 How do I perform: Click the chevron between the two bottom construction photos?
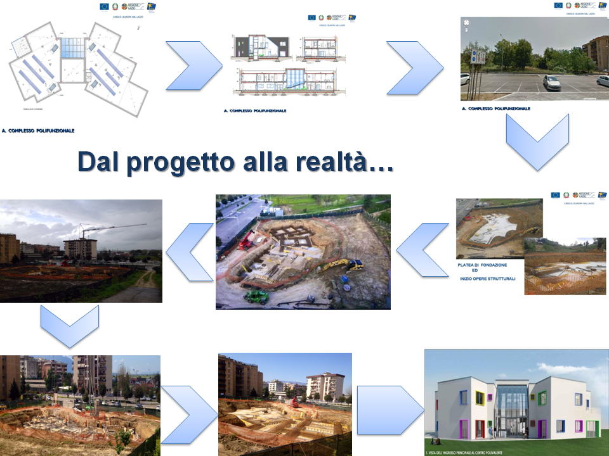pos(189,415)
